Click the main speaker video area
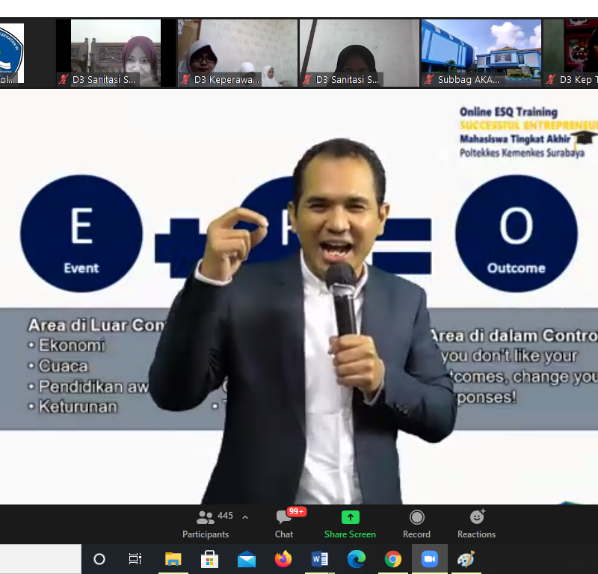This screenshot has width=598, height=574. pyautogui.click(x=299, y=299)
